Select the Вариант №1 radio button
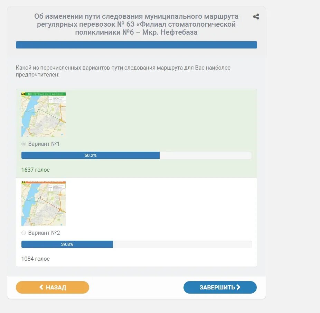This screenshot has height=313, width=320. click(x=23, y=144)
